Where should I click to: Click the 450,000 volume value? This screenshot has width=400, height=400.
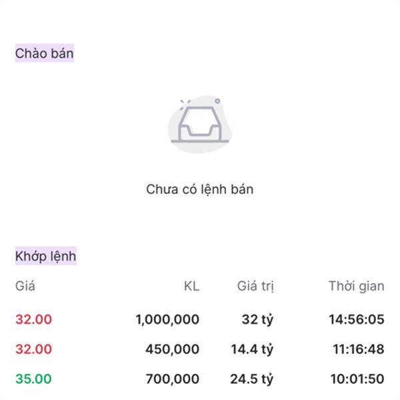173,349
